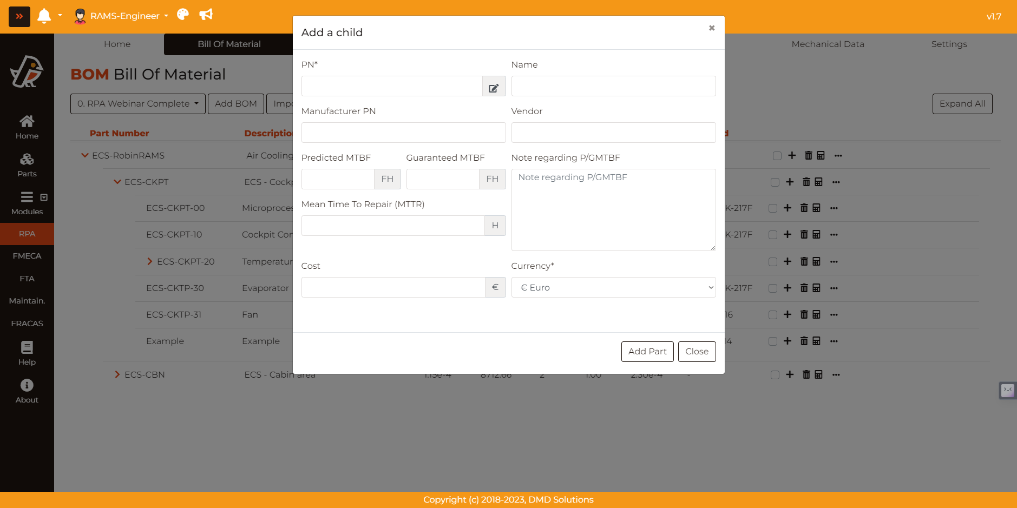Click the trash icon in ECS-CBN row

[x=806, y=375]
